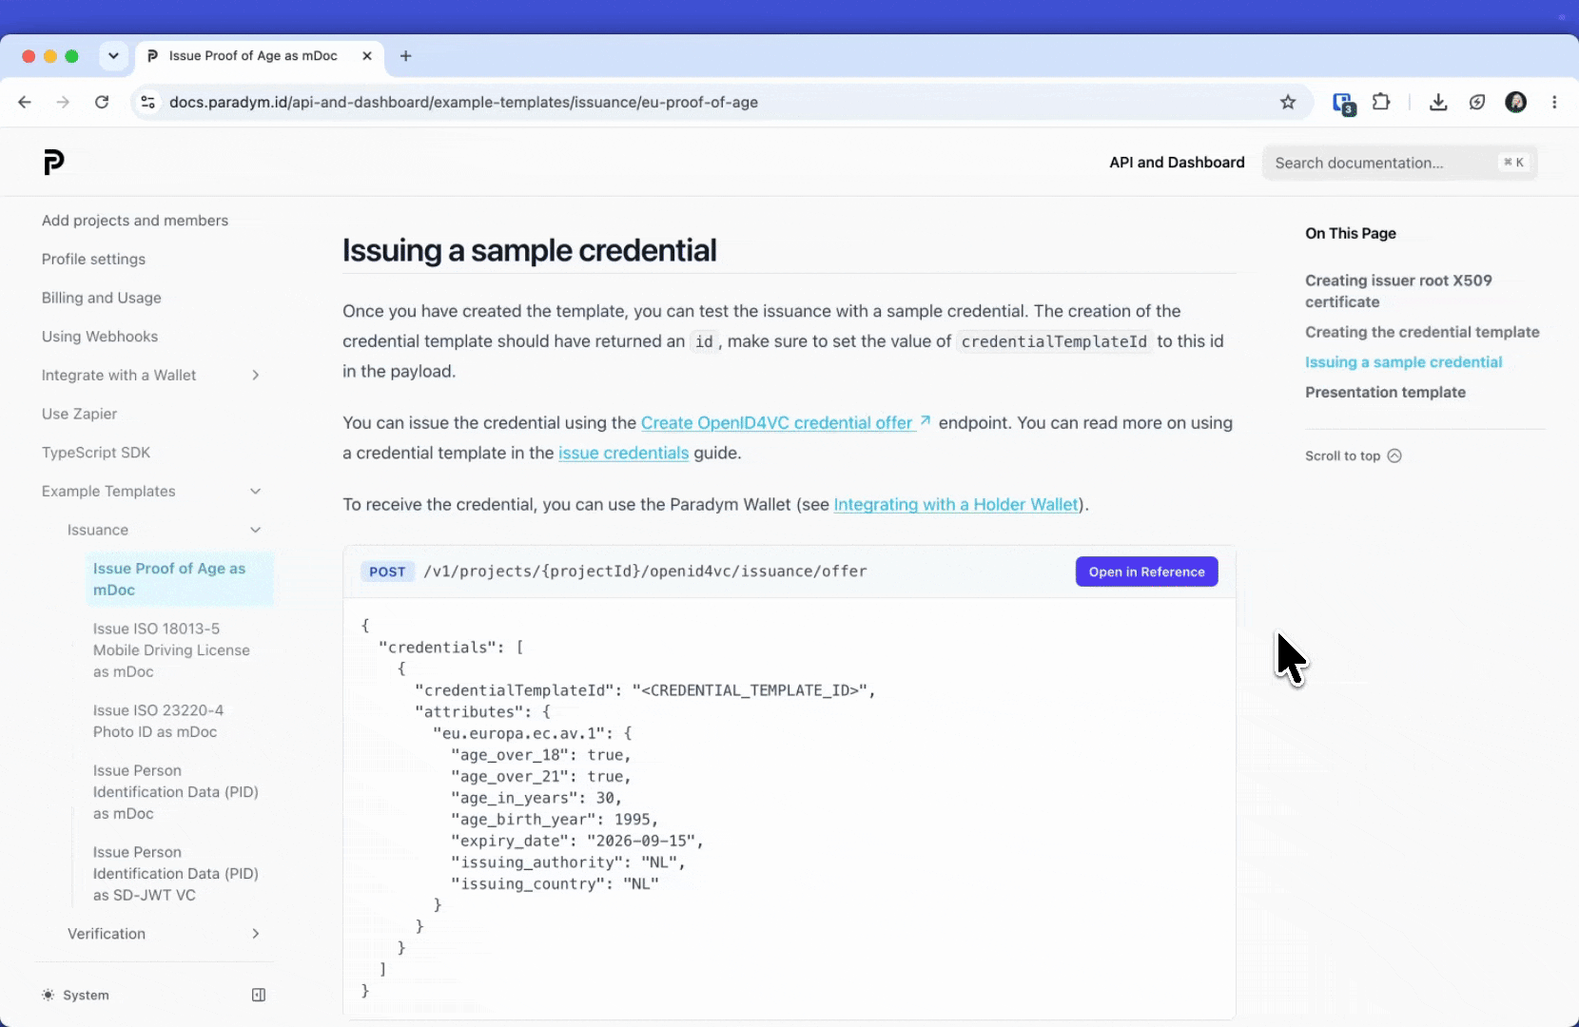
Task: Click the "eu.europa.ec.av.1" namespace line
Action: [533, 733]
